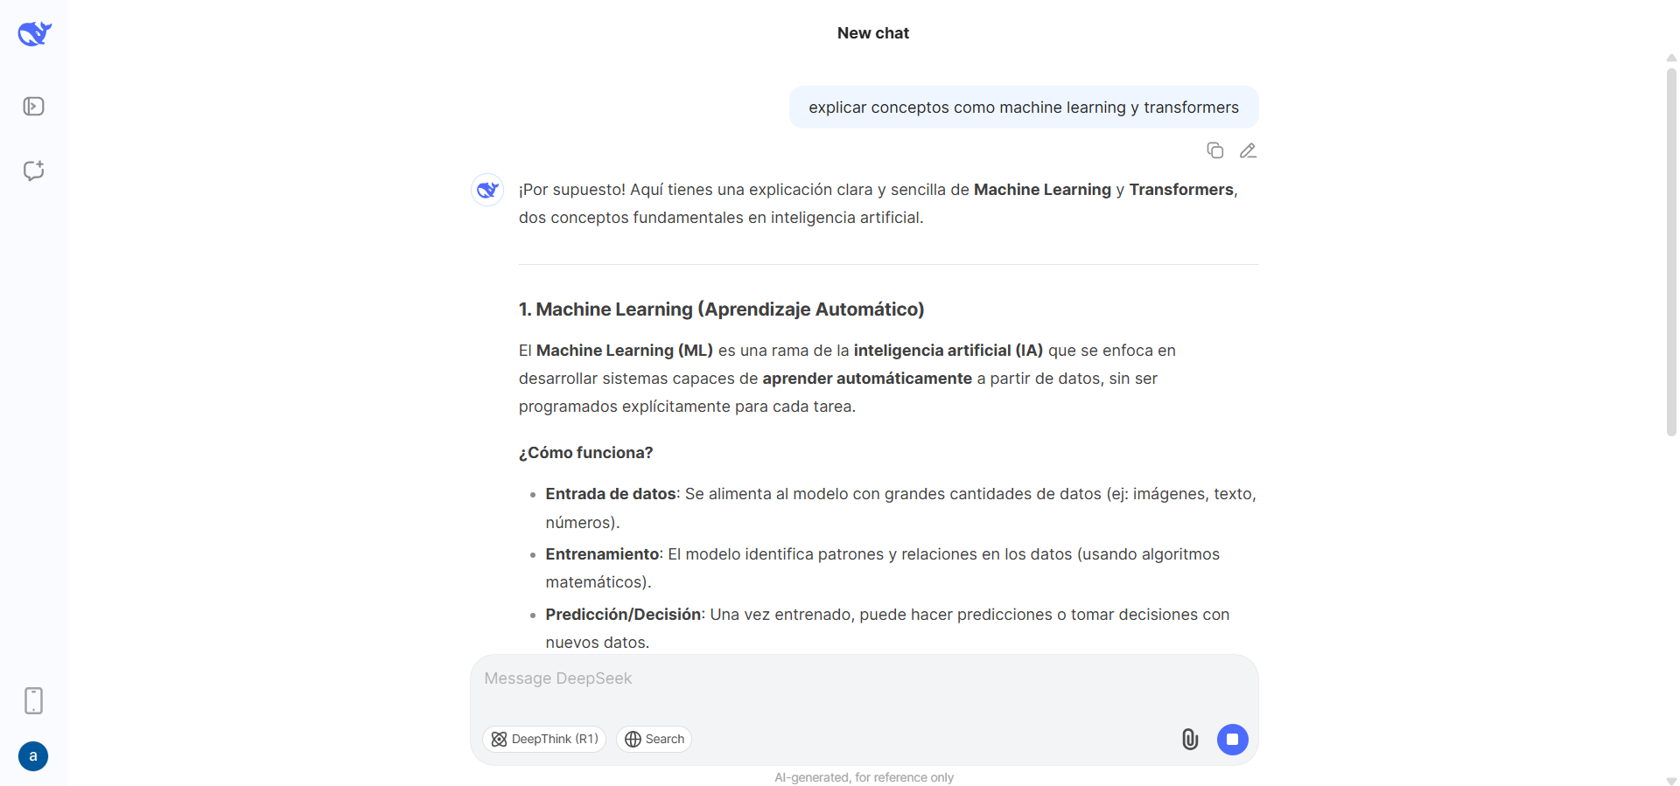
Task: Click the user prompt bubble text
Action: [1024, 108]
